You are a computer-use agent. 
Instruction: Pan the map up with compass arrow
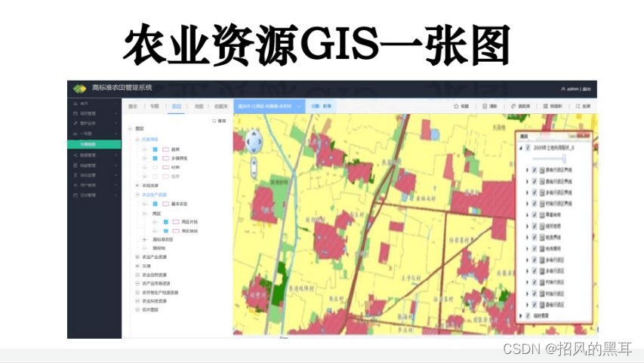[x=254, y=134]
